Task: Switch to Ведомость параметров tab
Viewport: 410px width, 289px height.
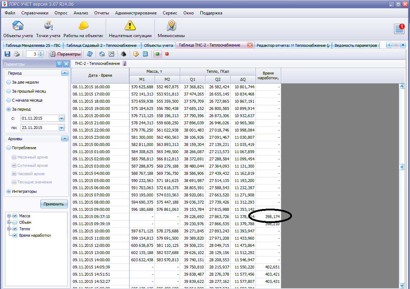Action: click(x=356, y=45)
